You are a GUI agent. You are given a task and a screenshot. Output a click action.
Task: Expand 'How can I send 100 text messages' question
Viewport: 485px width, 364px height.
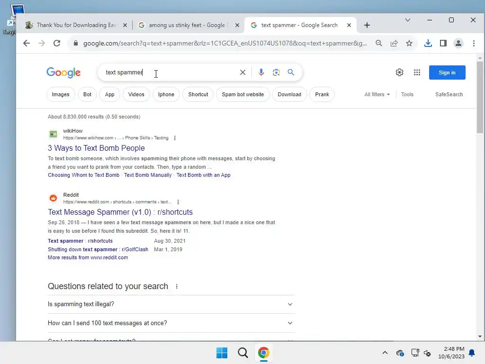pos(171,323)
